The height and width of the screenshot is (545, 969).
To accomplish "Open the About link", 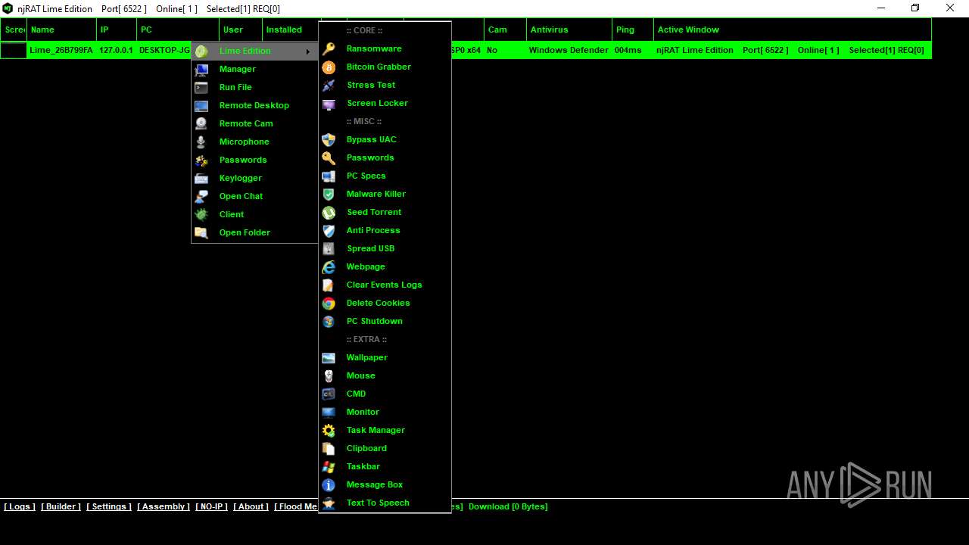I will [251, 506].
